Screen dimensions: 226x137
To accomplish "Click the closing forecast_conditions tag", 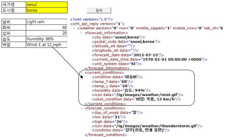I will (106, 135).
